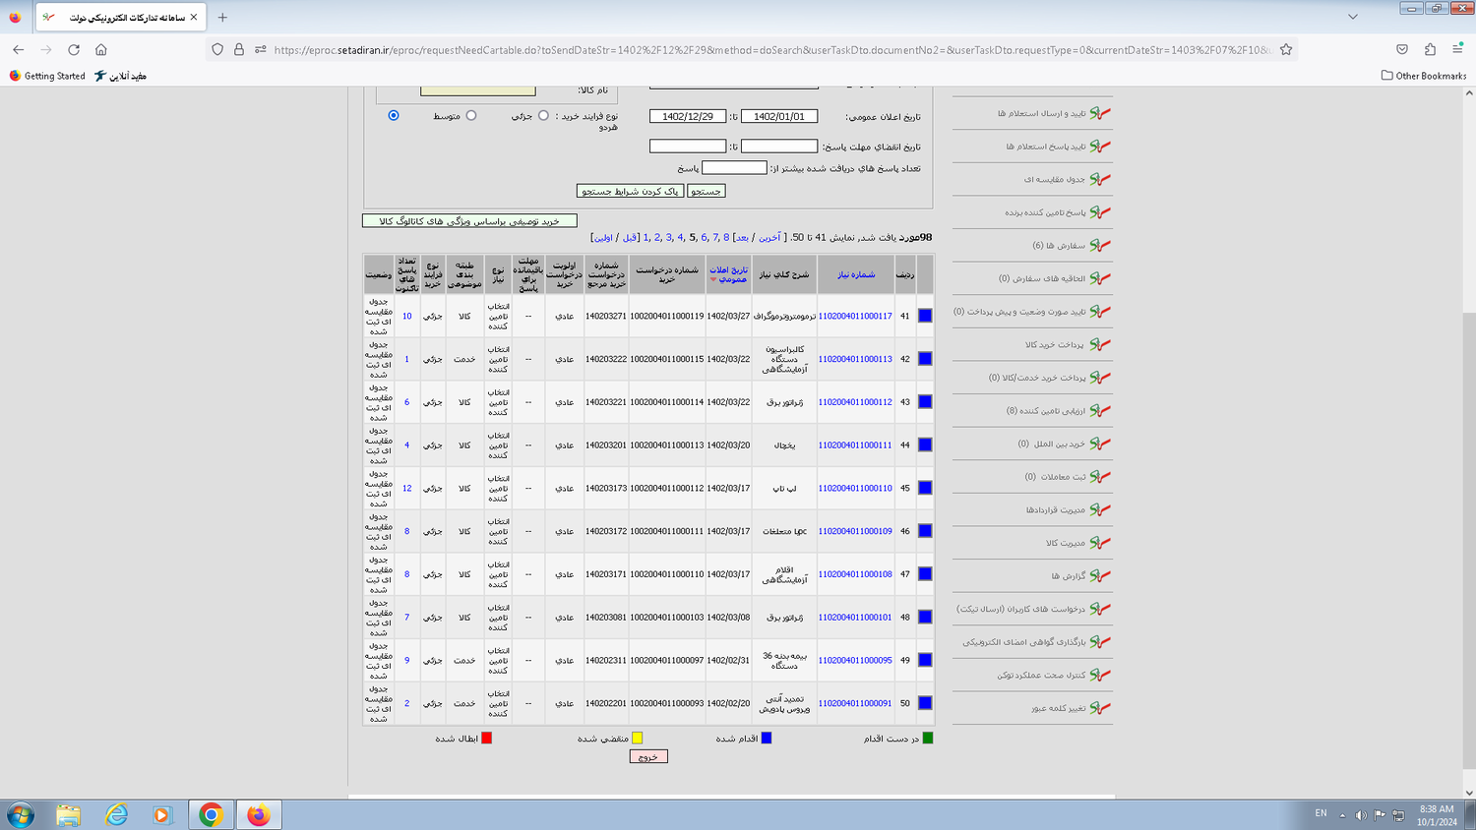Click the icon beside سفارش ها sidebar item
Screen dimensions: 1476x830
tap(1100, 245)
